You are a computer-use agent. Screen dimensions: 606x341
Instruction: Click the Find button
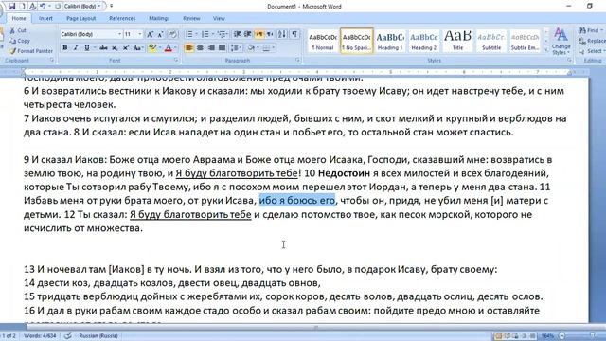pos(591,30)
